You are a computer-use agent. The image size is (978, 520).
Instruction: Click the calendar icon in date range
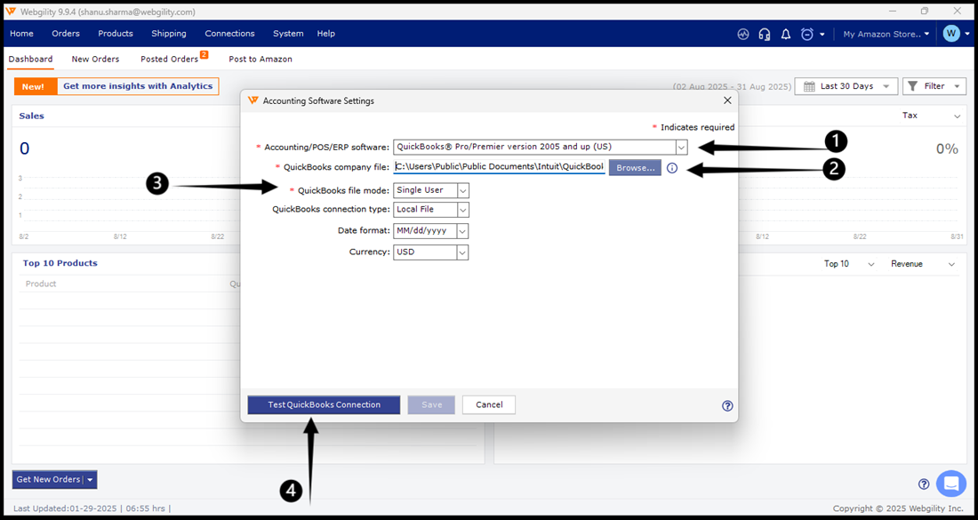[809, 87]
